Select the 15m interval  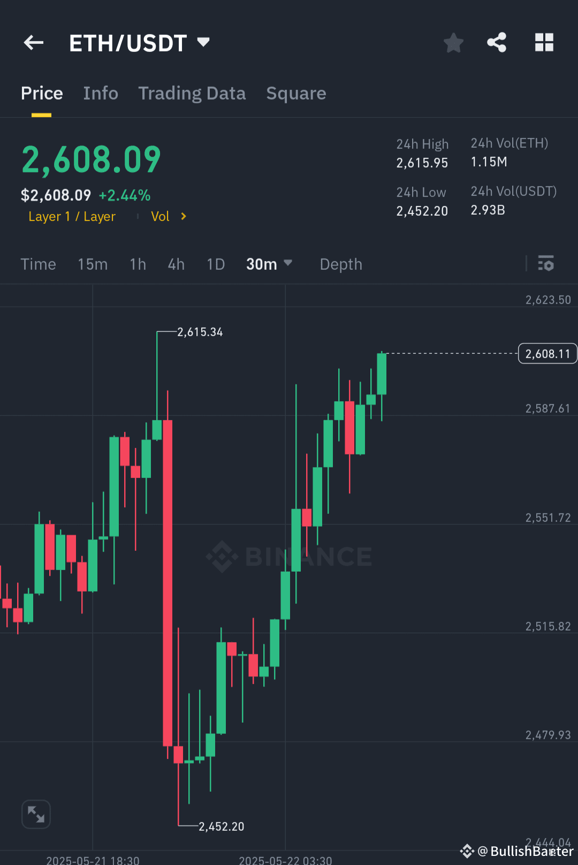[93, 264]
